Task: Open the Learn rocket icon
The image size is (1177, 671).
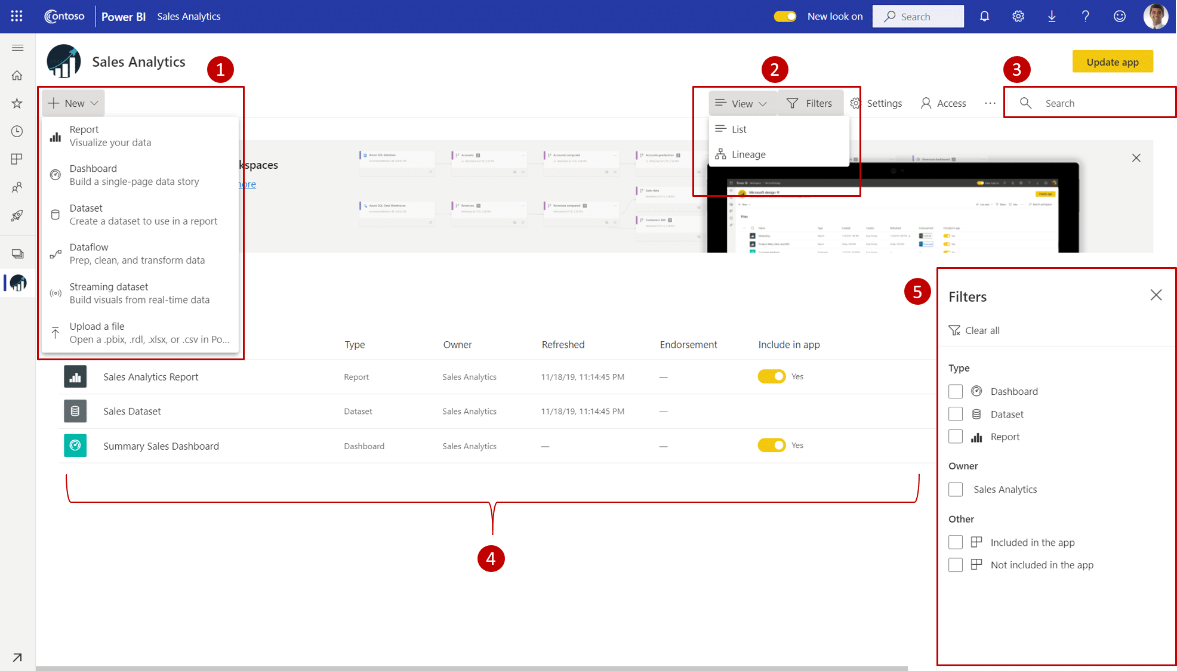Action: pos(17,215)
